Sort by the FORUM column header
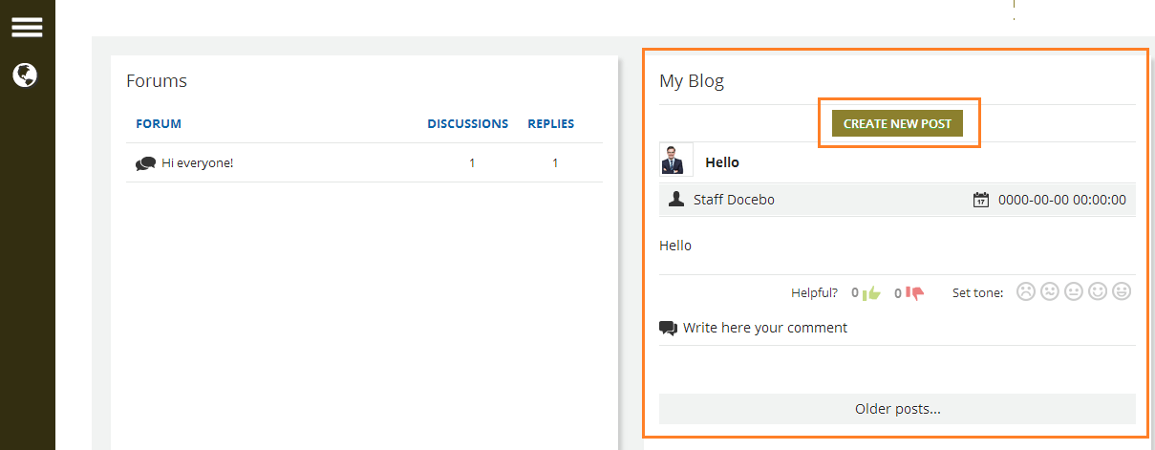Screen dimensions: 1155x450 (x=159, y=123)
